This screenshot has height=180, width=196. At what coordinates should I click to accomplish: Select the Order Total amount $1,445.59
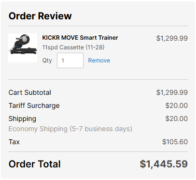coord(164,164)
